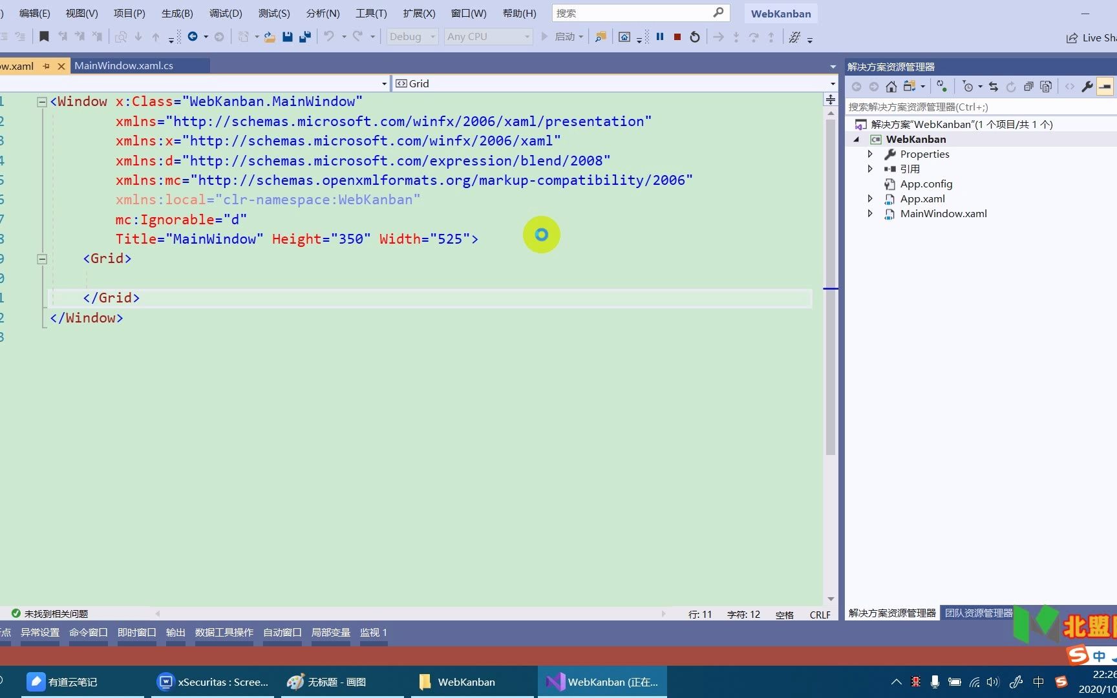
Task: Click the Solution Explorer search field
Action: click(x=981, y=107)
